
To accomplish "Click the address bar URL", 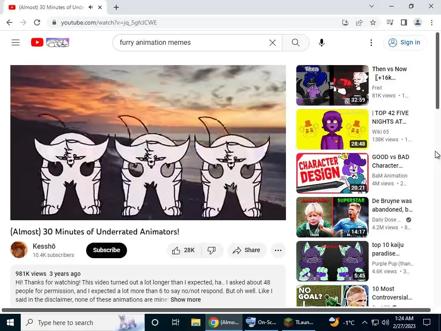I will click(109, 22).
